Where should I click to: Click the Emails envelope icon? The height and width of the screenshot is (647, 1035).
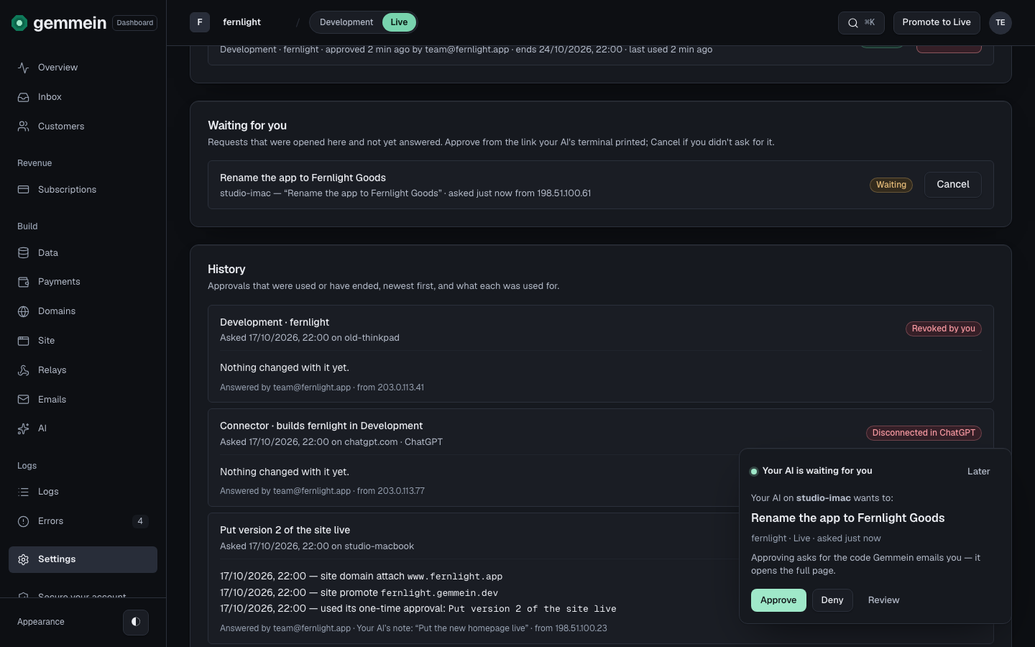(24, 400)
